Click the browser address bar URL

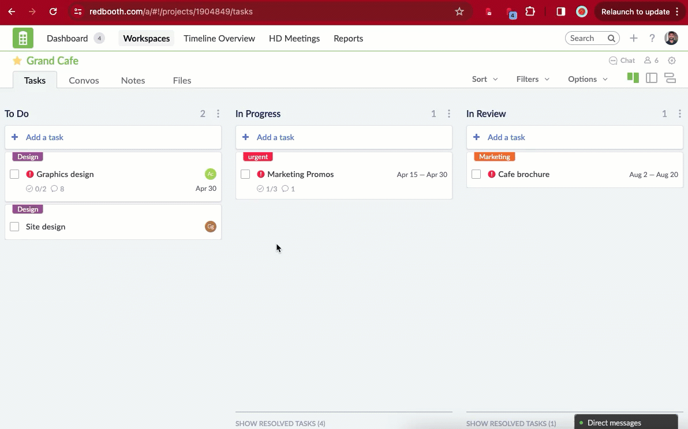[171, 12]
